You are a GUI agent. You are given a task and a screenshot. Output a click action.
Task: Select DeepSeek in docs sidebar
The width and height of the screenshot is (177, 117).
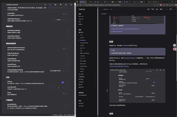pos(83,40)
